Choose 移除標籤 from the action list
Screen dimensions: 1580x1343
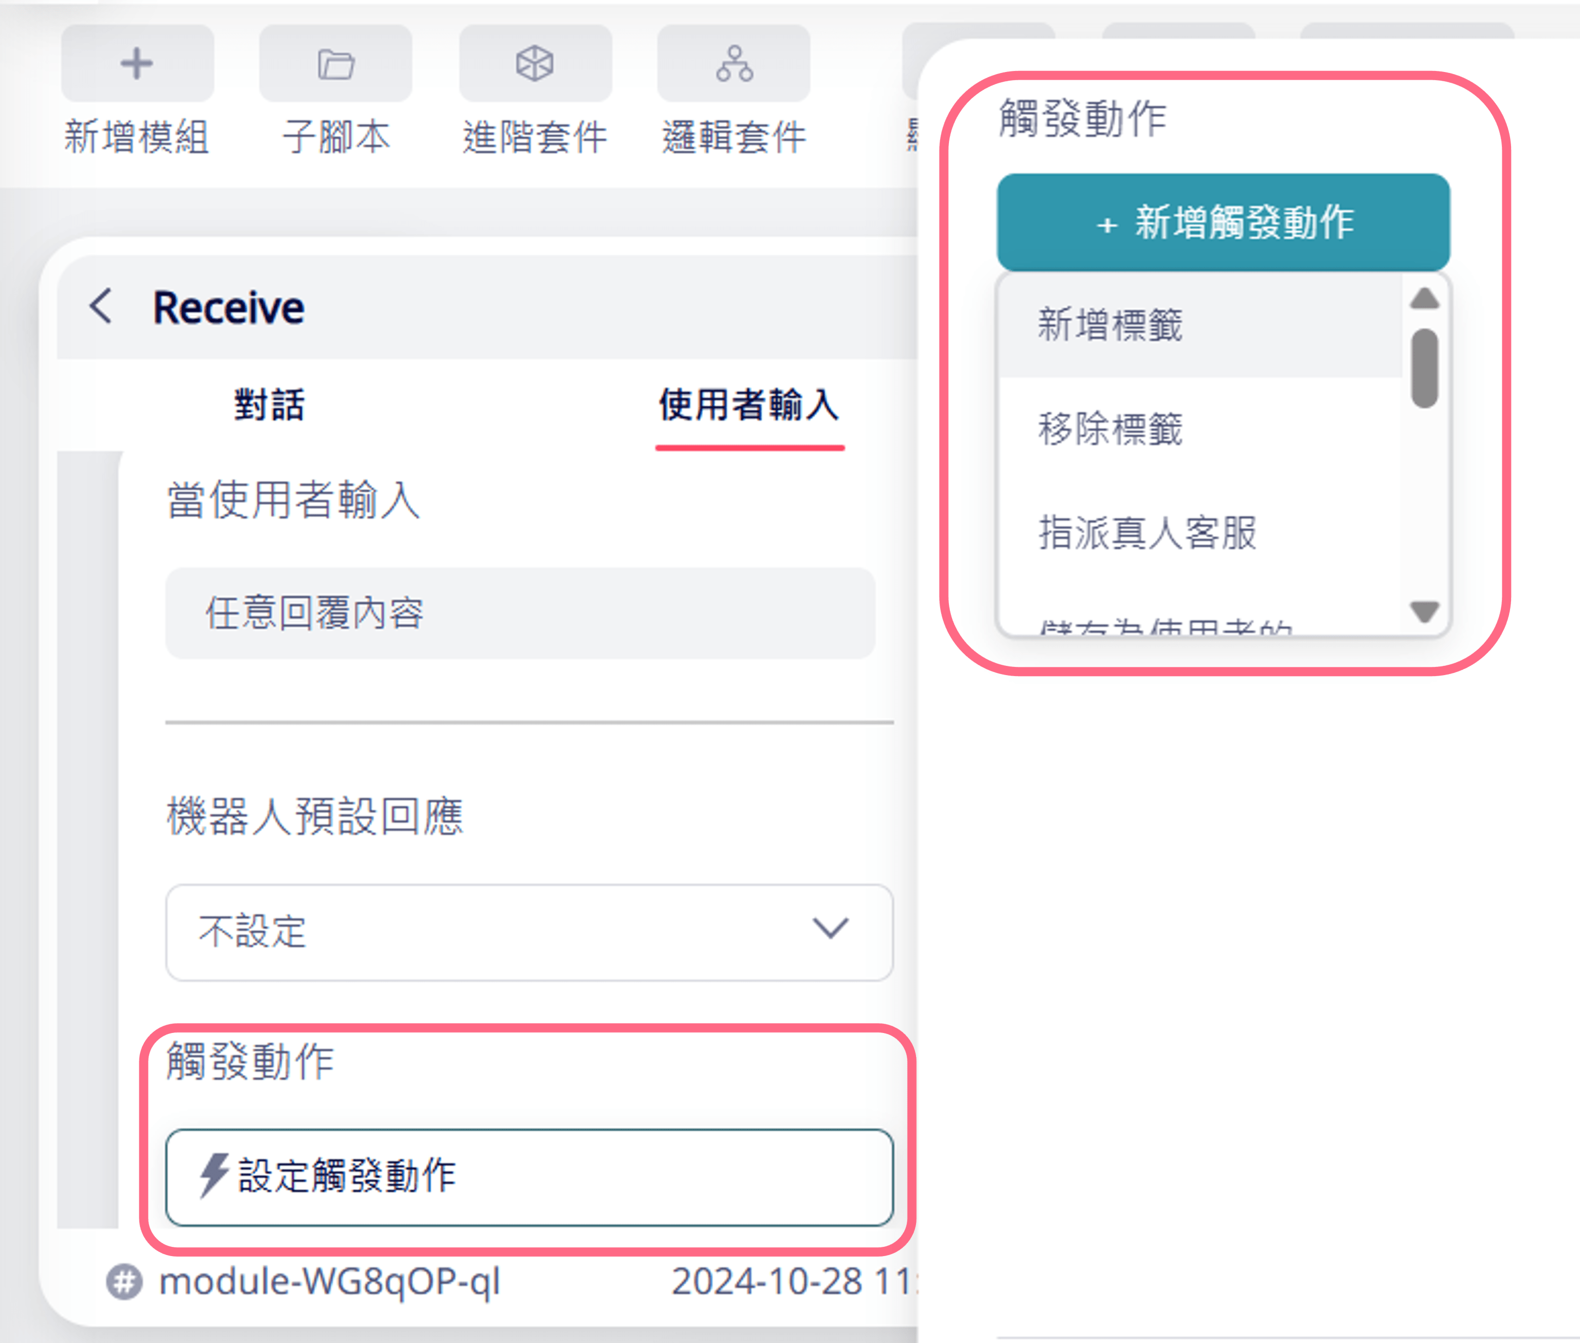coord(1201,429)
